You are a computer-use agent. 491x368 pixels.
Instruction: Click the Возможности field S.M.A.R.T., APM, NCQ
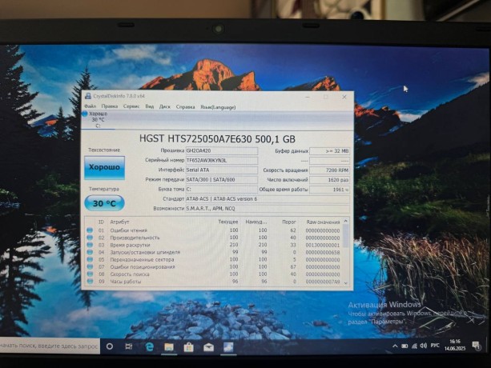(268, 209)
